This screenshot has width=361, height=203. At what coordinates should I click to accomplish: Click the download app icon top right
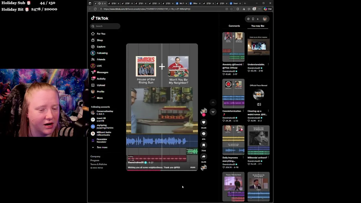pyautogui.click(x=257, y=19)
